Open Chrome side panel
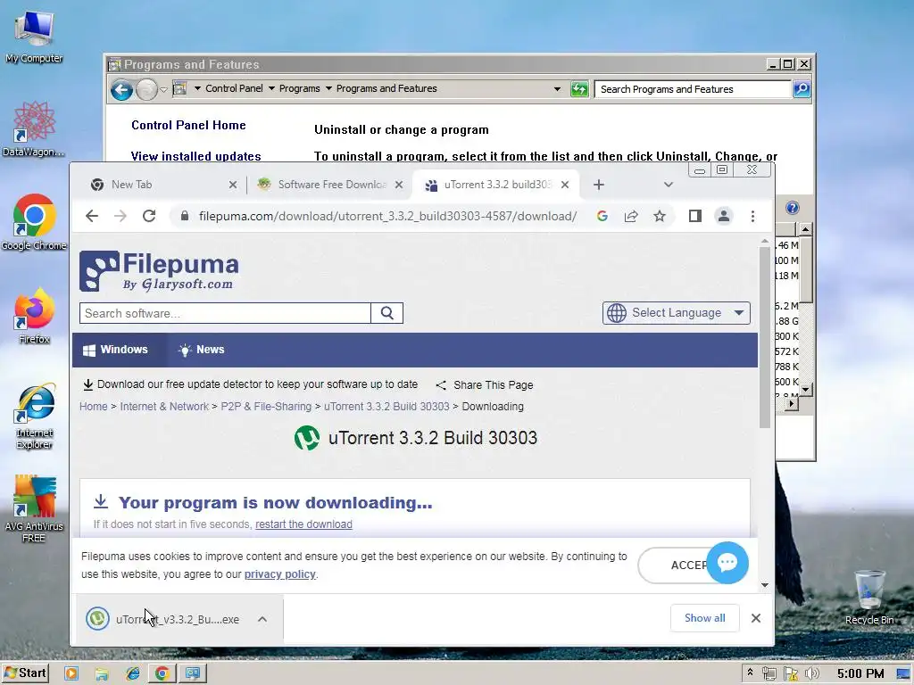Image resolution: width=914 pixels, height=685 pixels. tap(694, 216)
